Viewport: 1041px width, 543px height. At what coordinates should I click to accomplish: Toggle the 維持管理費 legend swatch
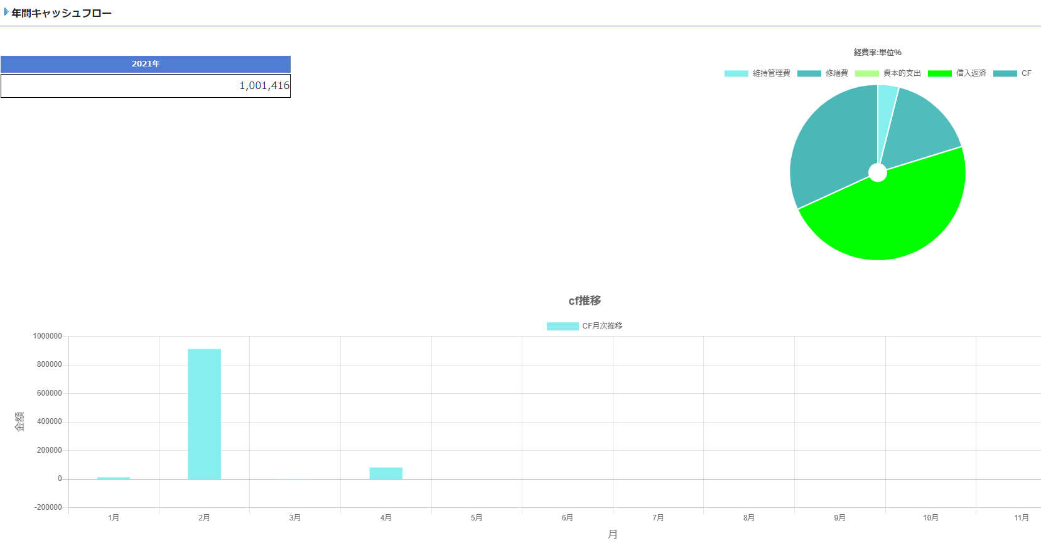pos(736,73)
